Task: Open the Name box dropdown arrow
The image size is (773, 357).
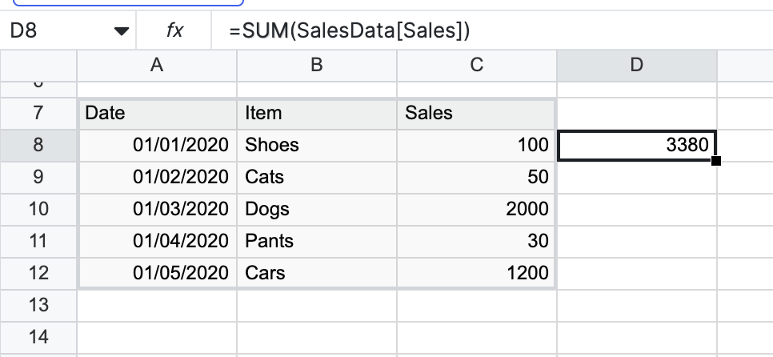Action: tap(121, 32)
